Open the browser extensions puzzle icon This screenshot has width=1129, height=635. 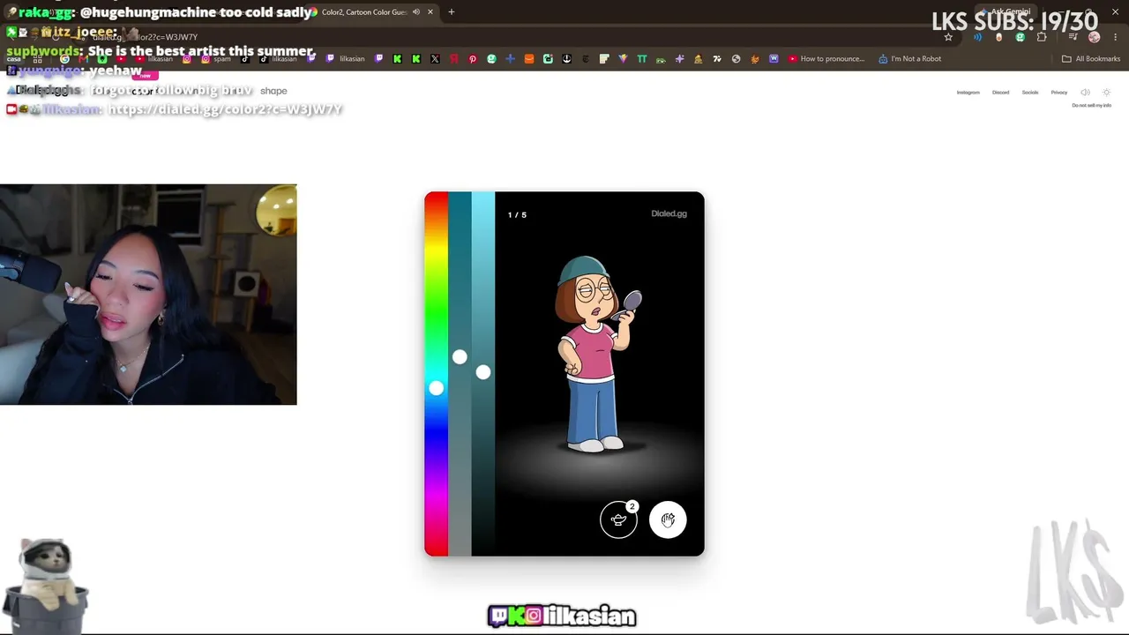click(1042, 37)
